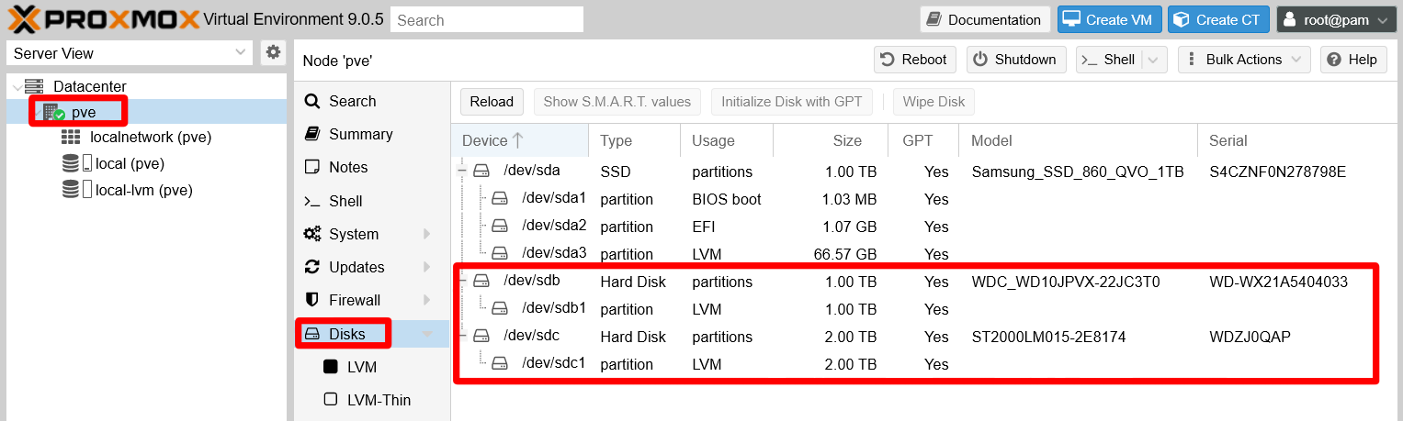Click the /dev/sda2 partition icon
Screen dimensions: 1403x421
point(500,227)
